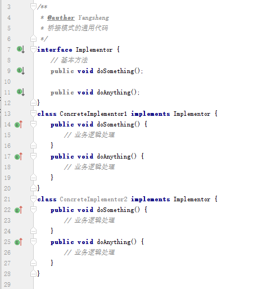Click line number 5 in the gutter
Image resolution: width=263 pixels, height=289 pixels.
tap(9, 28)
